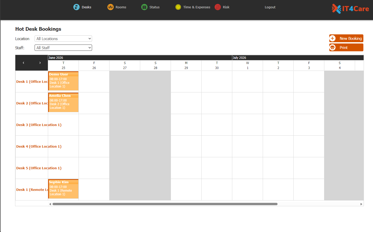373x232 pixels.
Task: Select Desk 3 (Office Location 1) row label
Action: pyautogui.click(x=39, y=125)
